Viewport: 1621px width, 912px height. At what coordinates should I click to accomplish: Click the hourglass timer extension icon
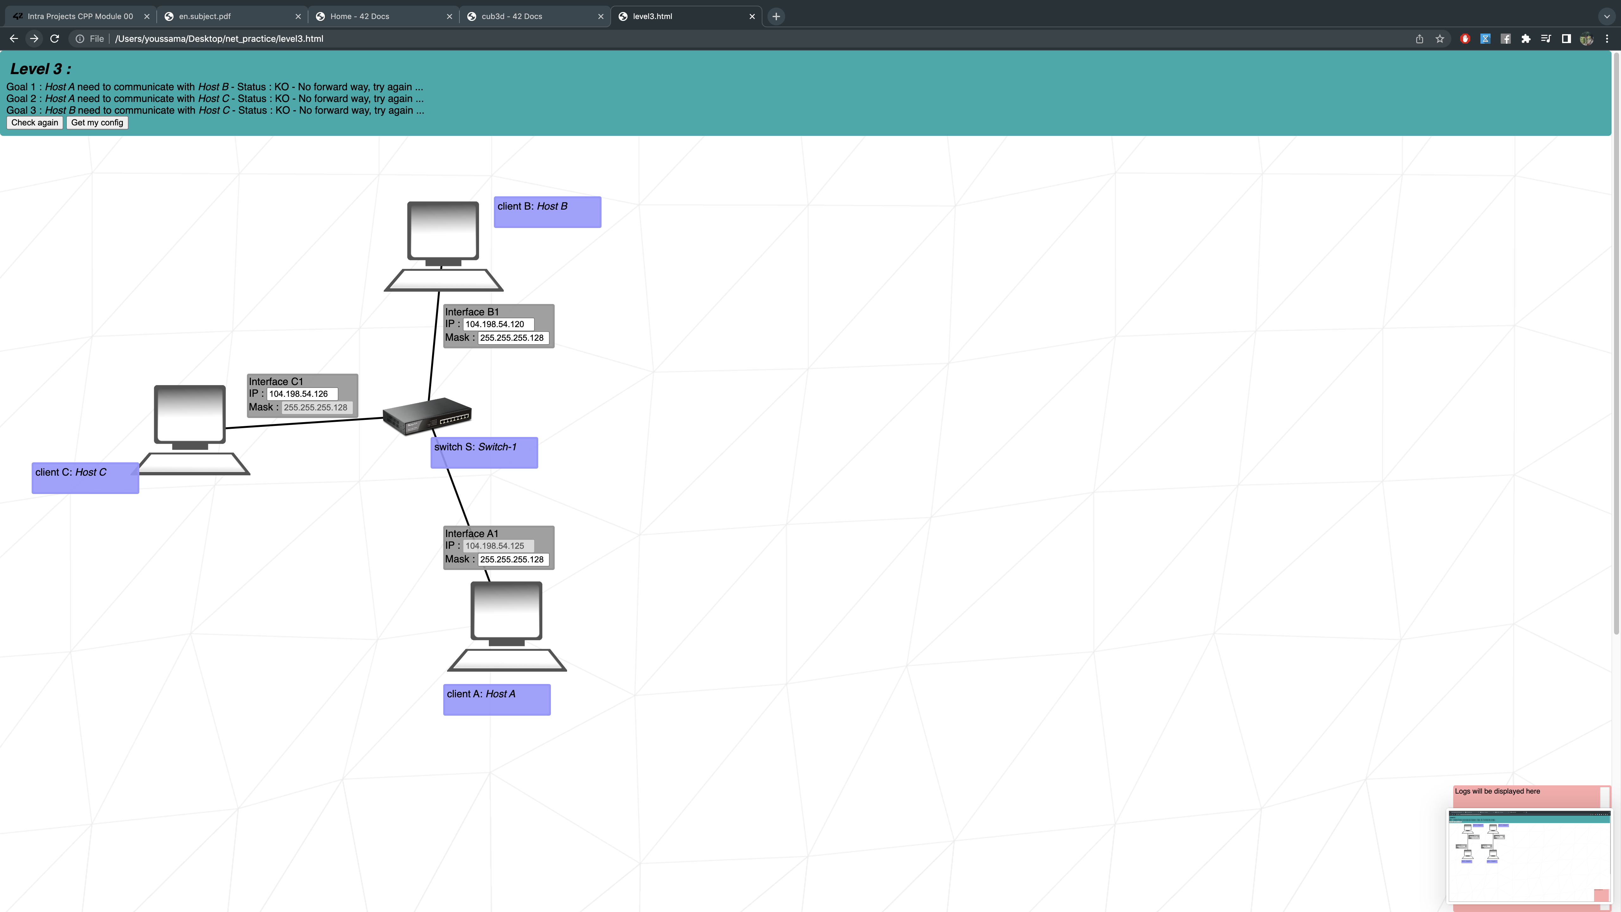1486,38
